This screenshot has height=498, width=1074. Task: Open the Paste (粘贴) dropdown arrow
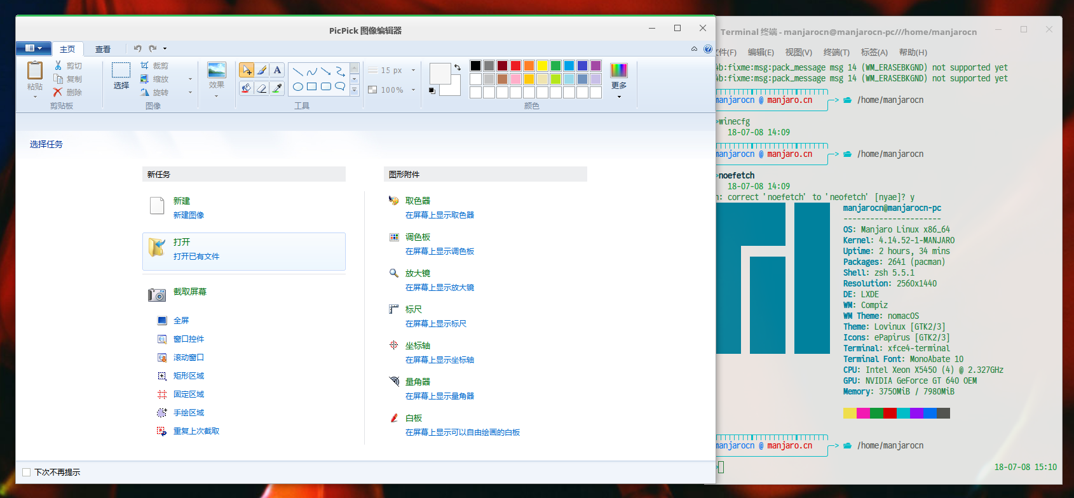(35, 97)
